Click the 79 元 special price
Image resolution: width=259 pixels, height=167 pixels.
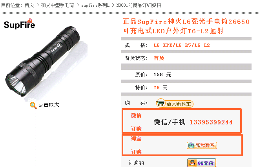(x=161, y=87)
